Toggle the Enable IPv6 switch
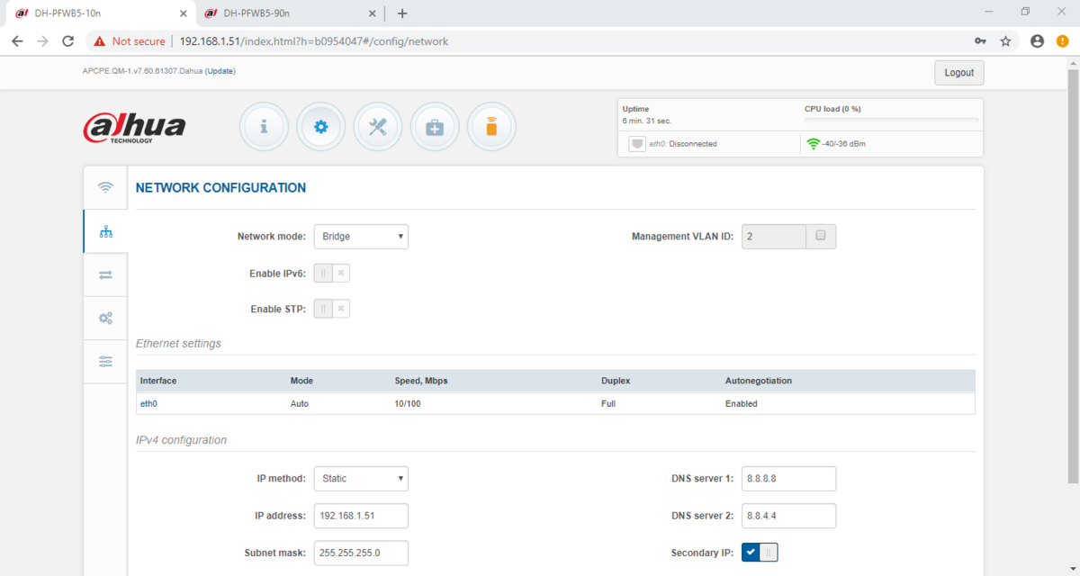Image resolution: width=1080 pixels, height=576 pixels. (331, 273)
